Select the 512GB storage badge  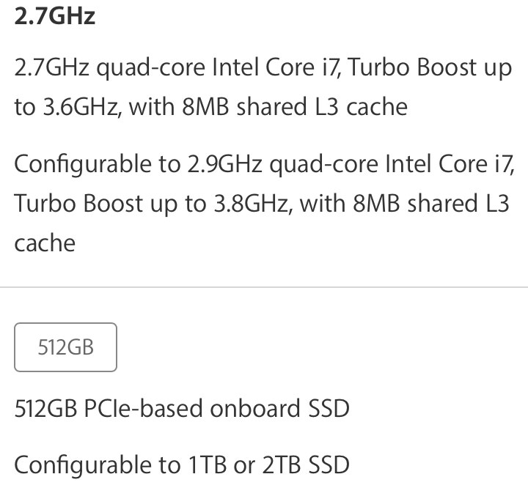pyautogui.click(x=66, y=347)
